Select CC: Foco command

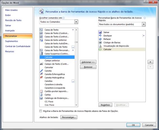tap(57, 102)
